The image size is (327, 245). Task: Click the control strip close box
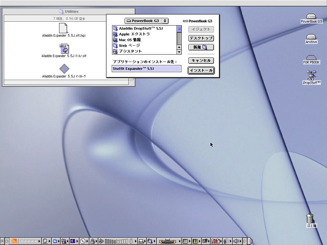2,241
